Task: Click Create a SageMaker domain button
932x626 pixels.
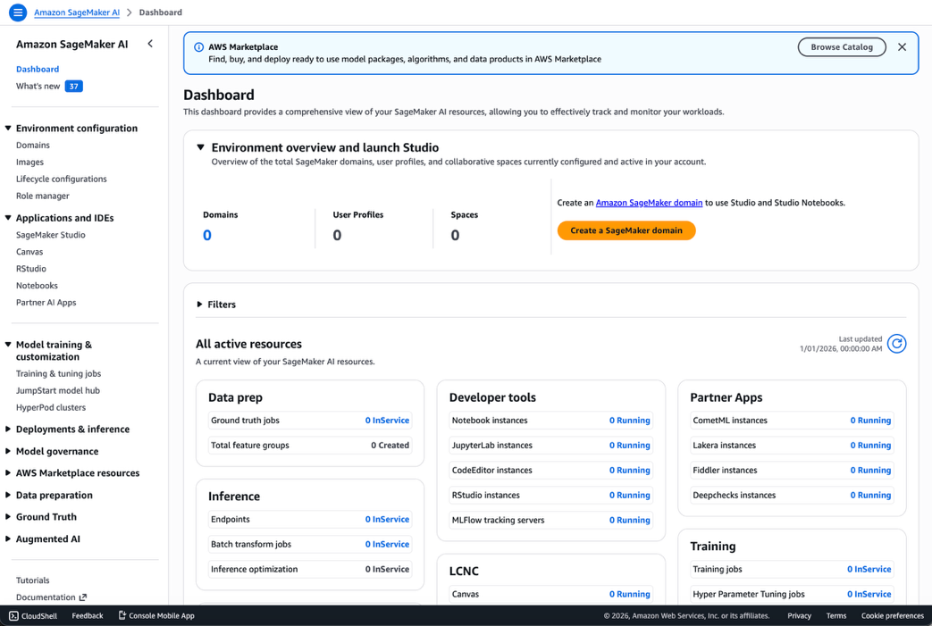Action: pos(626,230)
